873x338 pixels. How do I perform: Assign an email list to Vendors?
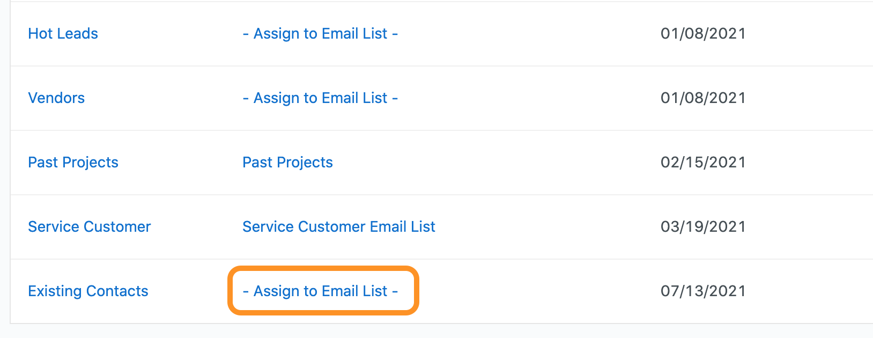click(x=320, y=98)
